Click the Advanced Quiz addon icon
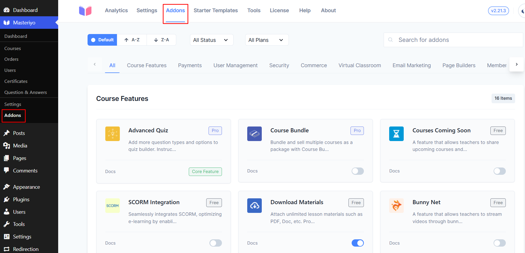This screenshot has height=253, width=525. 113,134
